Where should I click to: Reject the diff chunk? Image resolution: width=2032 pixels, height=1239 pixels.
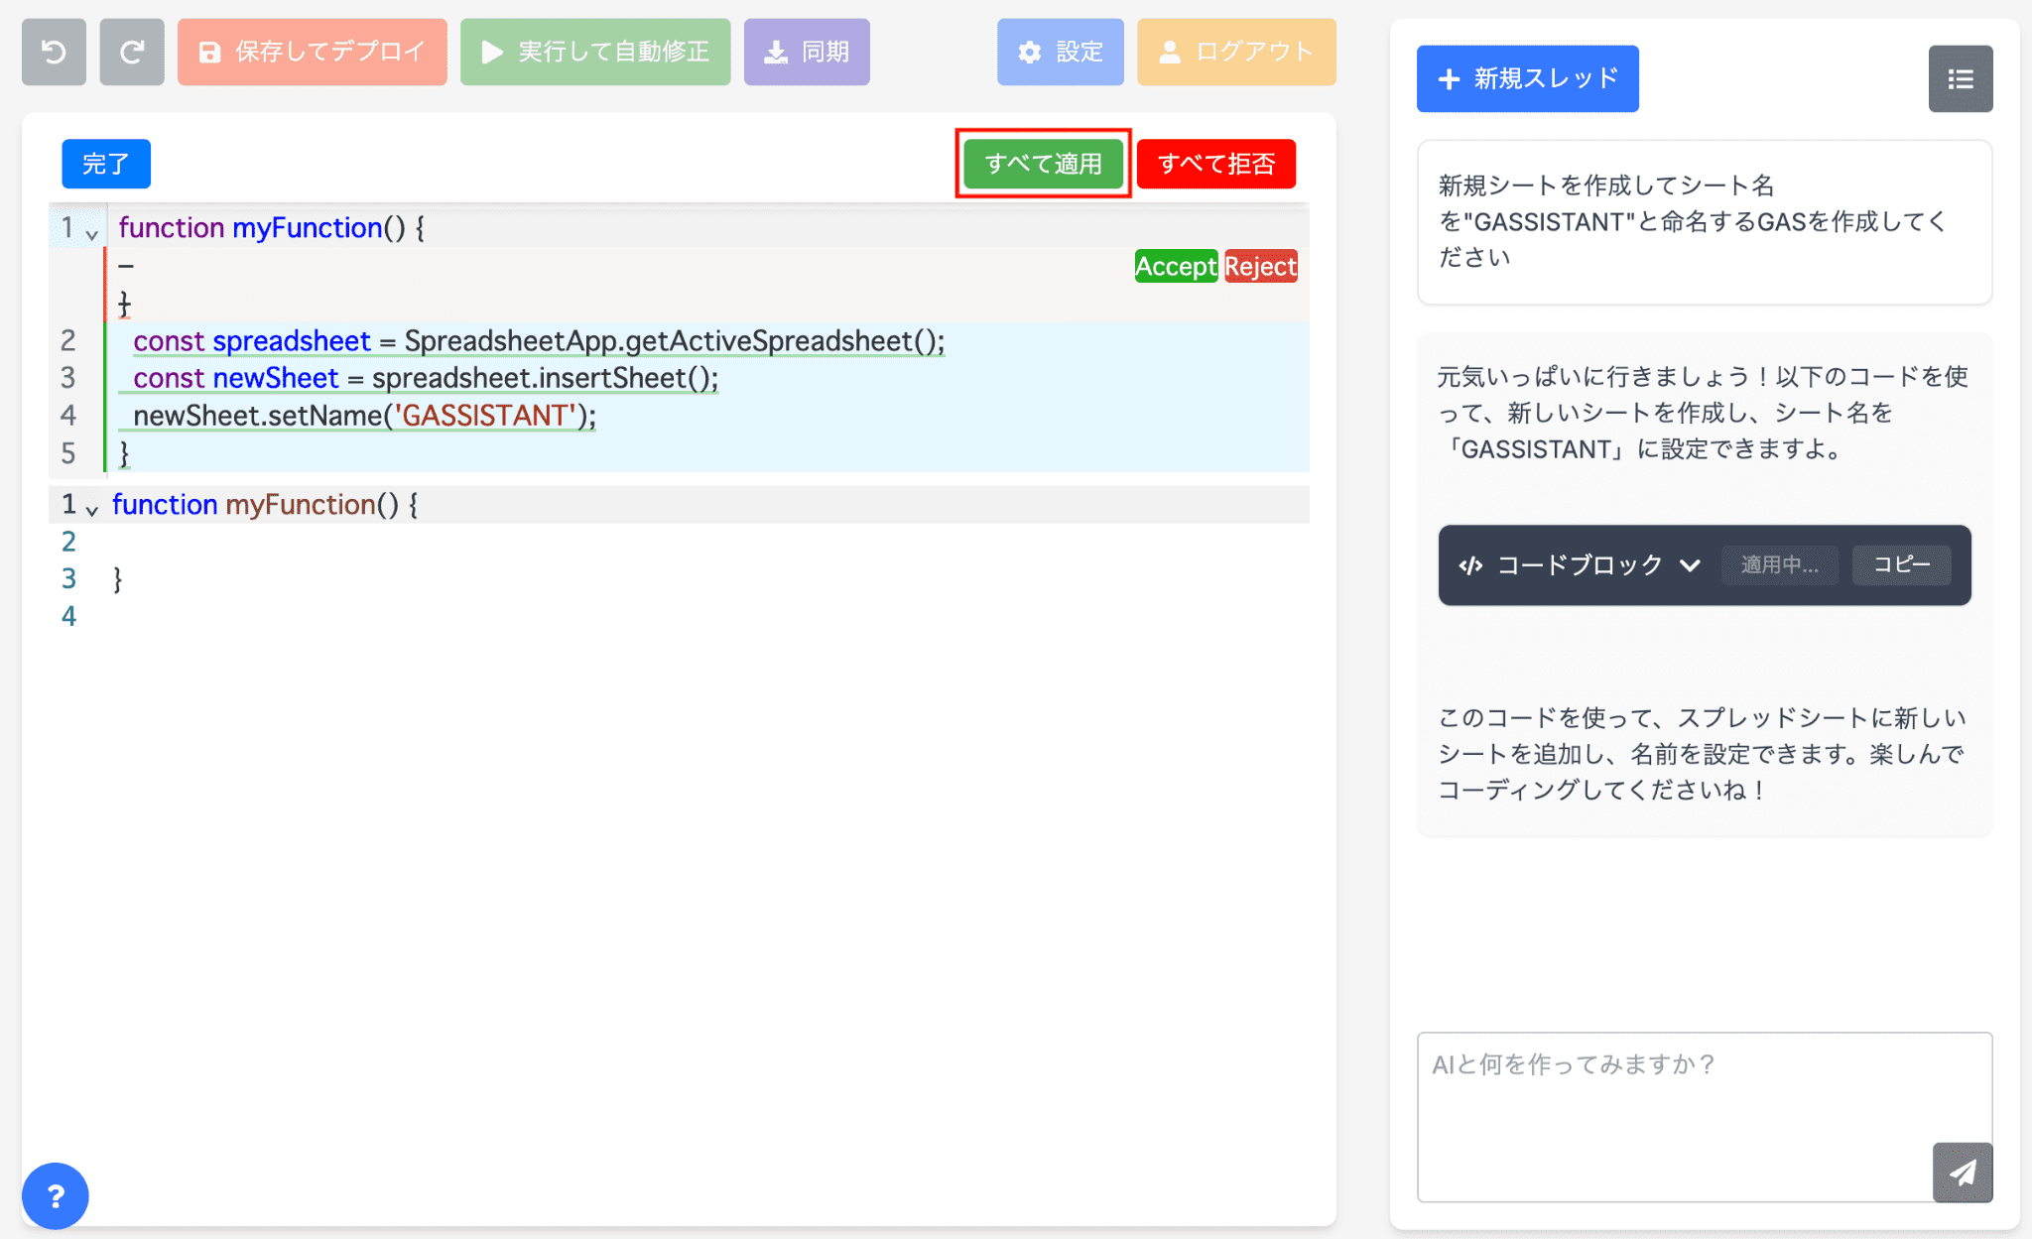[x=1260, y=266]
